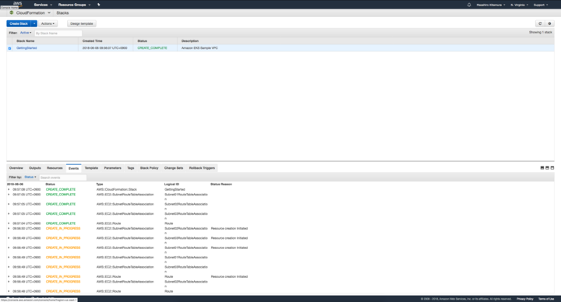Click the Create Stack button
This screenshot has width=561, height=302.
(19, 23)
